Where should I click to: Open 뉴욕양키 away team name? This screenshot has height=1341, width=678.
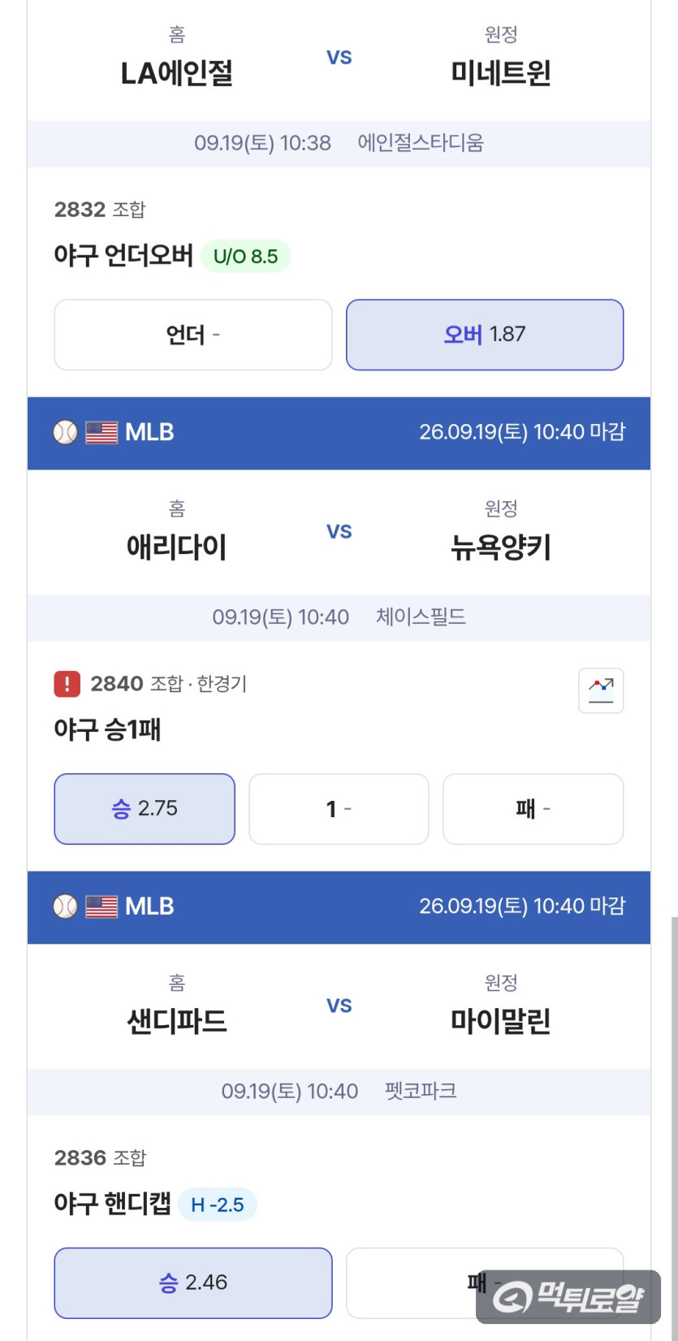501,548
